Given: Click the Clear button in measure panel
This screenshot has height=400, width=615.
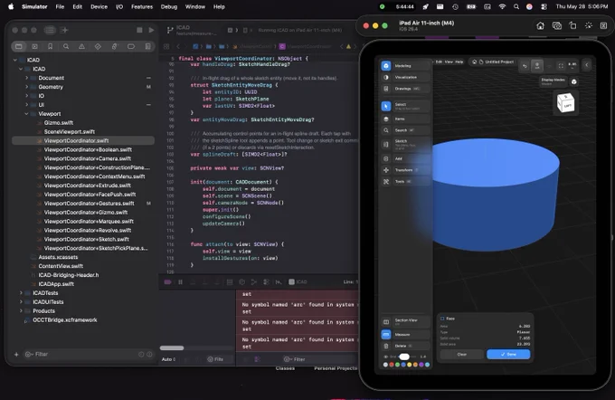Looking at the screenshot, I should (x=462, y=354).
